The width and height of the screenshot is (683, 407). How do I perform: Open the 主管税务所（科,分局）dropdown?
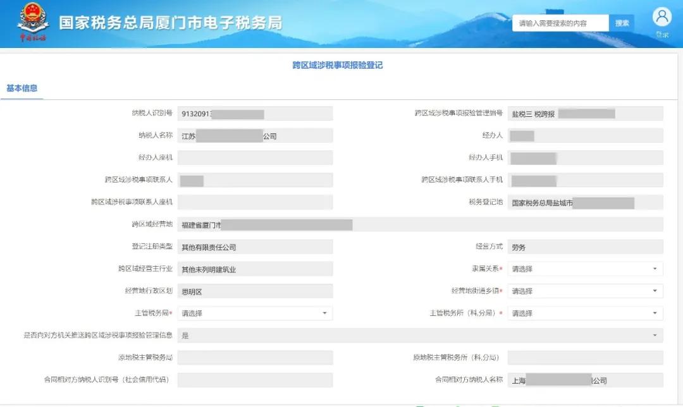(x=585, y=313)
